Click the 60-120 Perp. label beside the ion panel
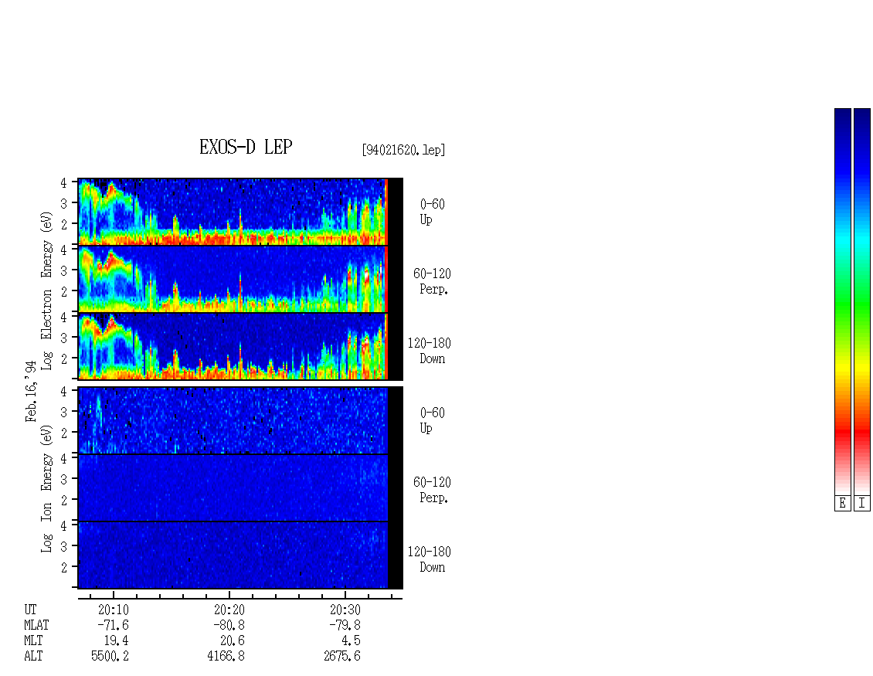 432,491
